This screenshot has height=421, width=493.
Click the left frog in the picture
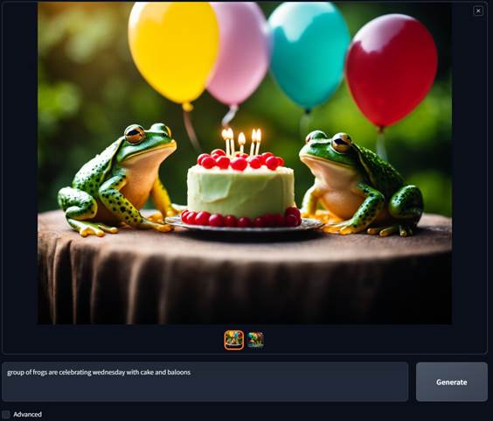pos(118,179)
